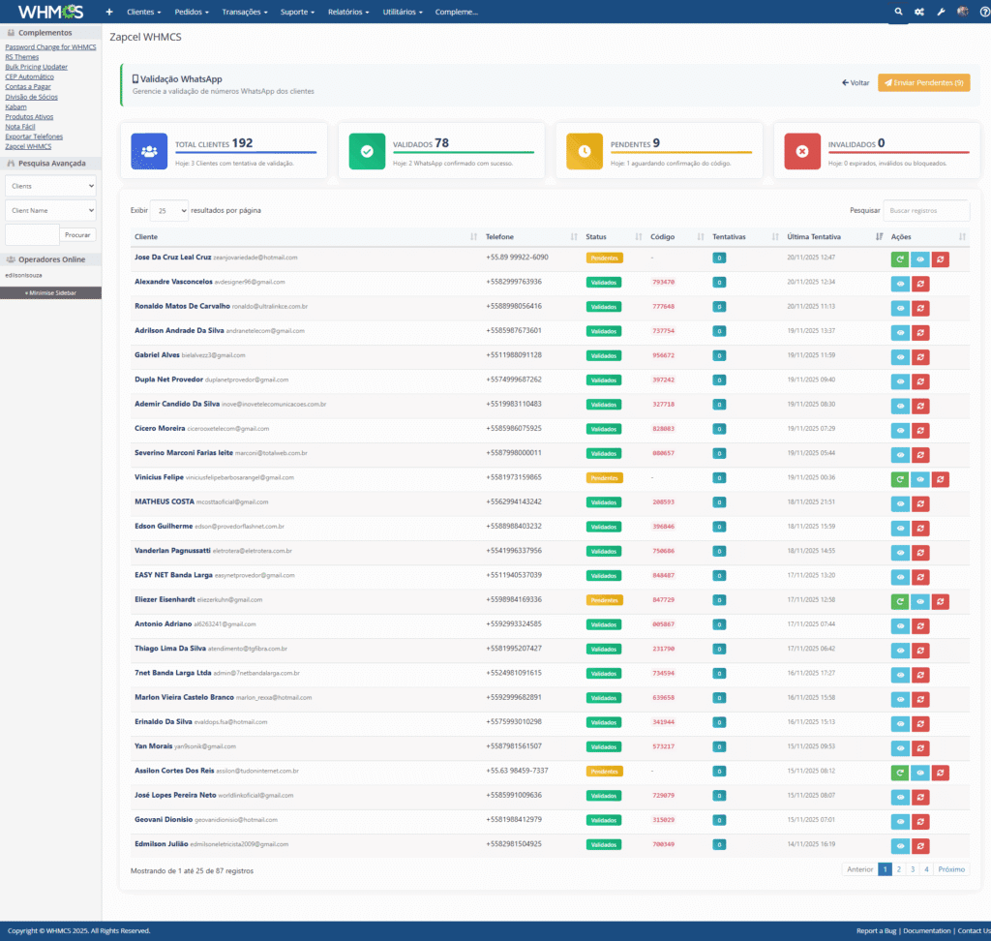The width and height of the screenshot is (991, 941).
Task: Click the Enviar Pendentes (9) button
Action: pyautogui.click(x=923, y=83)
